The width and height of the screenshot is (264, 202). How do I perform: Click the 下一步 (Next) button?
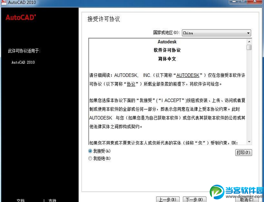[x=195, y=199]
